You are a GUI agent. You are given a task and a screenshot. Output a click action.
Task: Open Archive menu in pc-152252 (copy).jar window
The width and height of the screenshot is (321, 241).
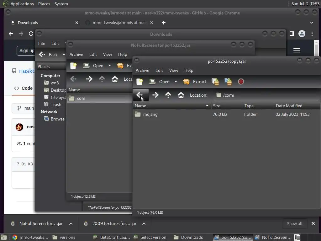(142, 70)
